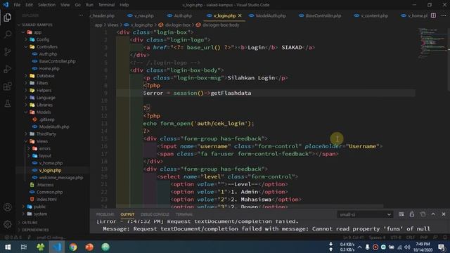The height and width of the screenshot is (253, 450).
Task: Open the File menu
Action: pos(17,5)
